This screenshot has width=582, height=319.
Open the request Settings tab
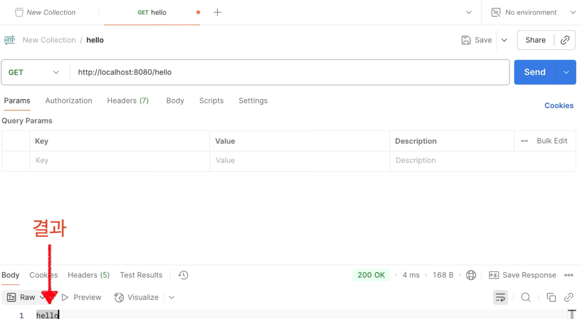[x=253, y=101]
